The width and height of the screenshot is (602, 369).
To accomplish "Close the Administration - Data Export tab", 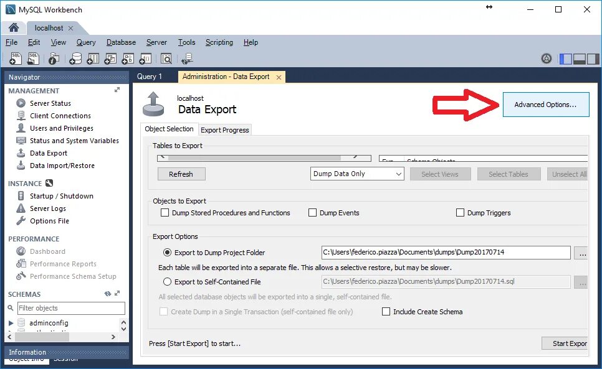I will (x=279, y=77).
